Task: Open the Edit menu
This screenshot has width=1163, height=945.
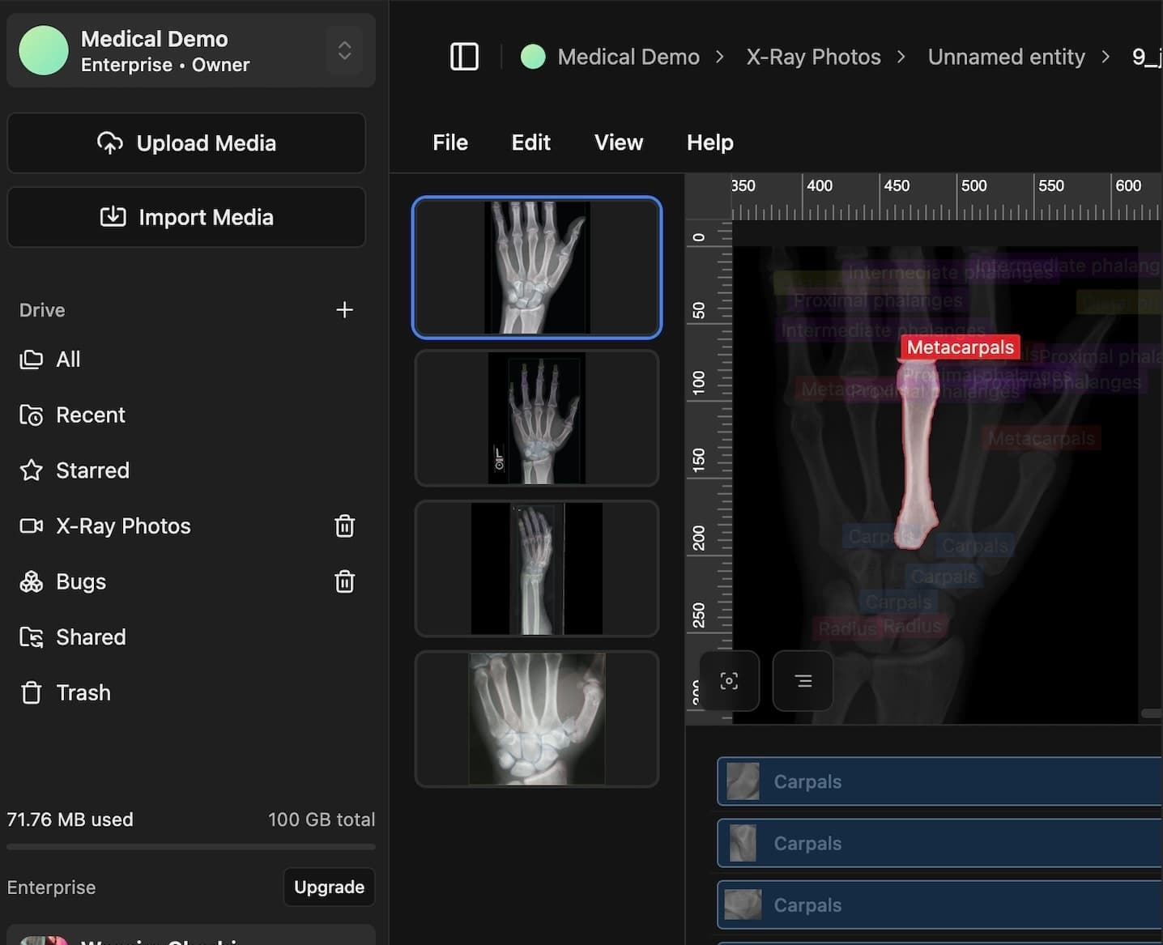Action: 530,143
